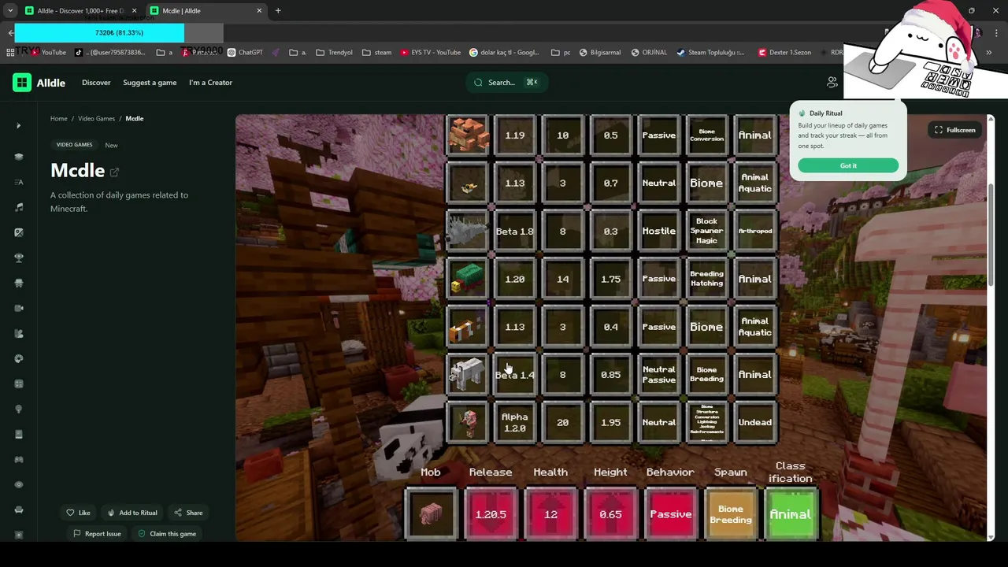Image resolution: width=1008 pixels, height=567 pixels.
Task: Click the wolf mob icon in Beta 1.4 row
Action: [x=468, y=375]
